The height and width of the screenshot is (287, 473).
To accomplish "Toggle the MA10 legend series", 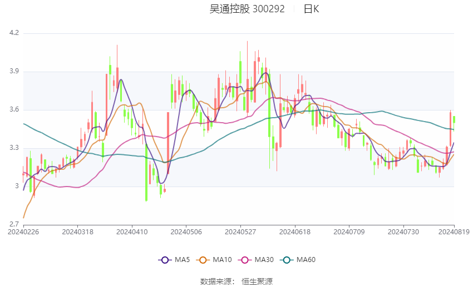I will (x=214, y=260).
